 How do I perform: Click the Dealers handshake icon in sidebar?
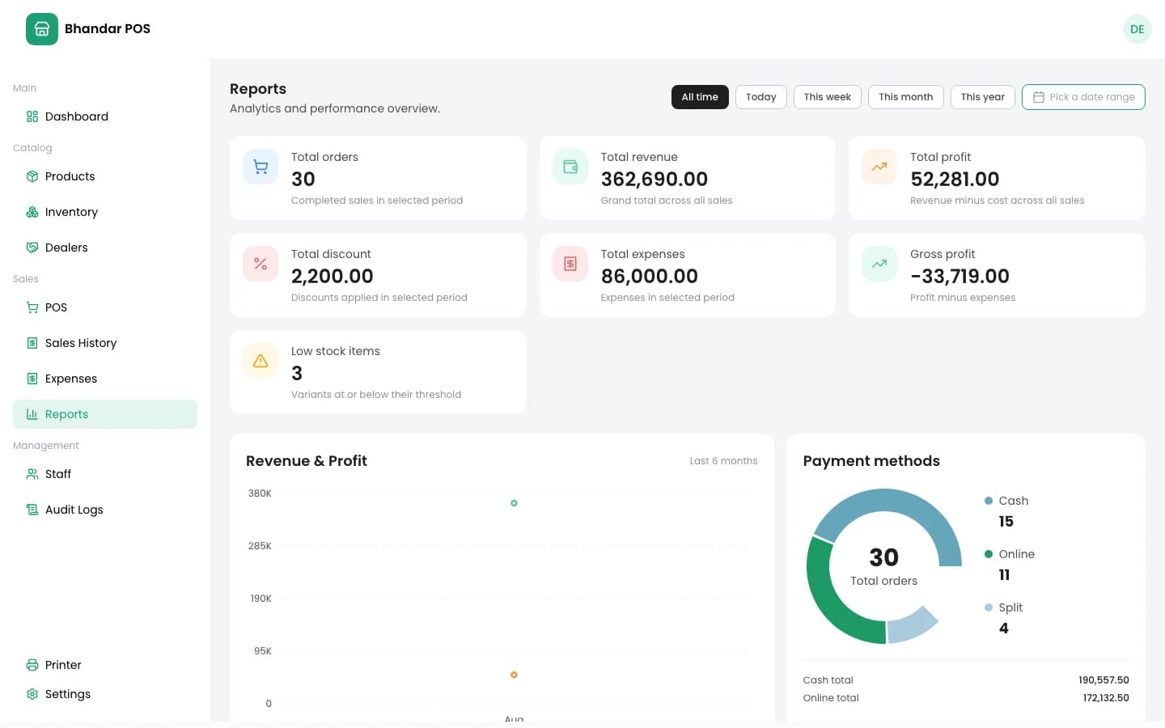pos(32,248)
